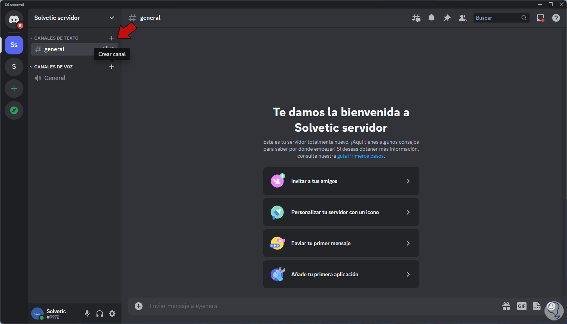Open the Solvetic servidor server menu
The width and height of the screenshot is (567, 324).
click(x=74, y=18)
